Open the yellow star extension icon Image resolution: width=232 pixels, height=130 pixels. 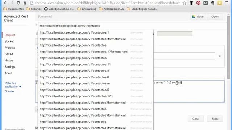pos(220,3)
